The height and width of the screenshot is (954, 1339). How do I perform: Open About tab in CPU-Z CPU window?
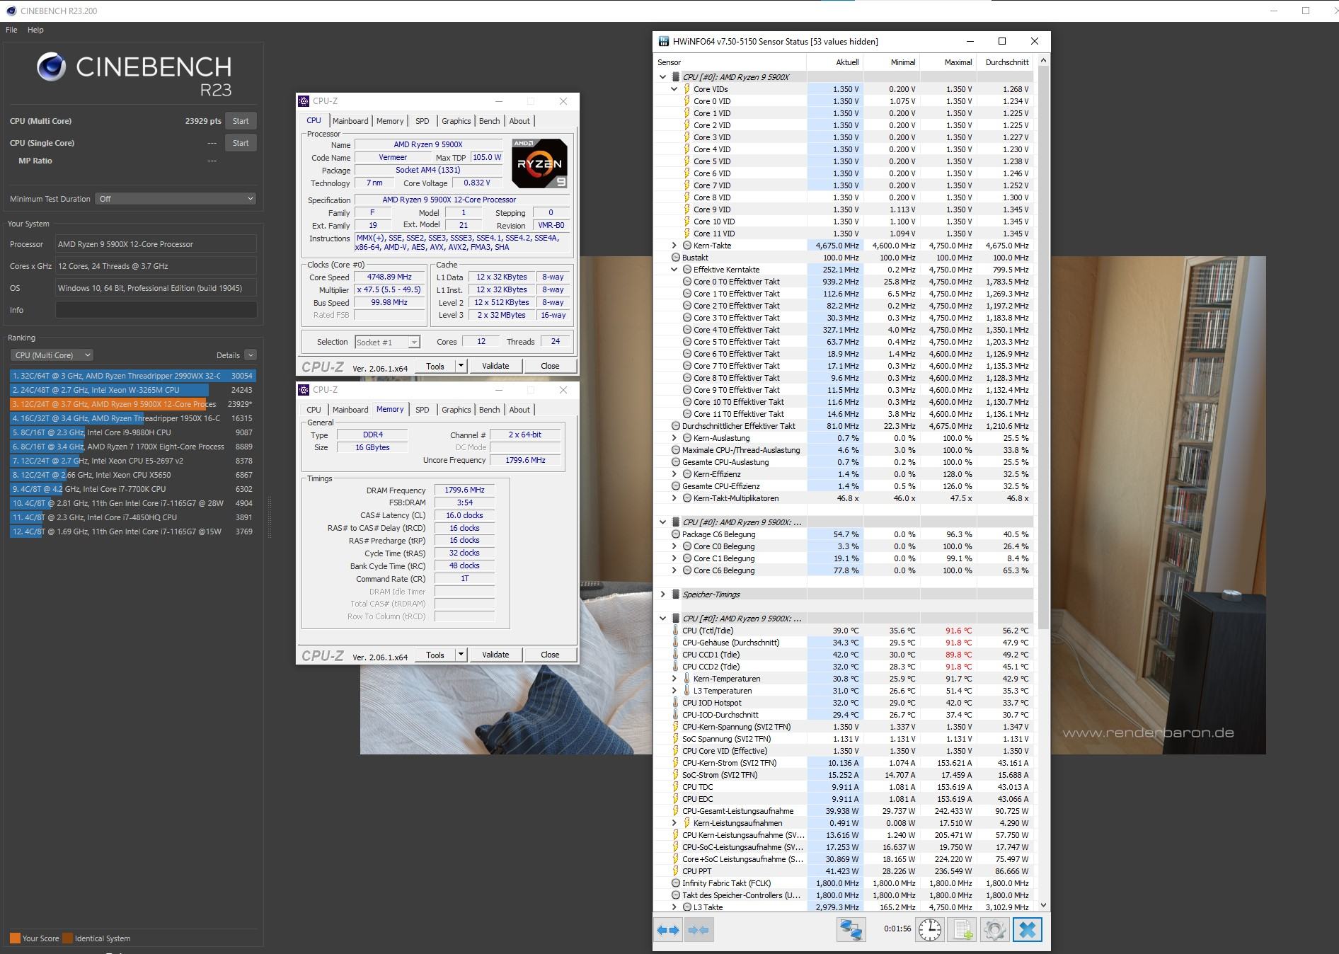(x=519, y=121)
